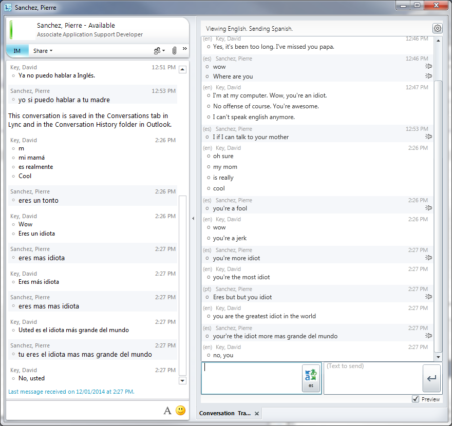
Task: Minimize the Lync conversation window
Action: pos(403,6)
